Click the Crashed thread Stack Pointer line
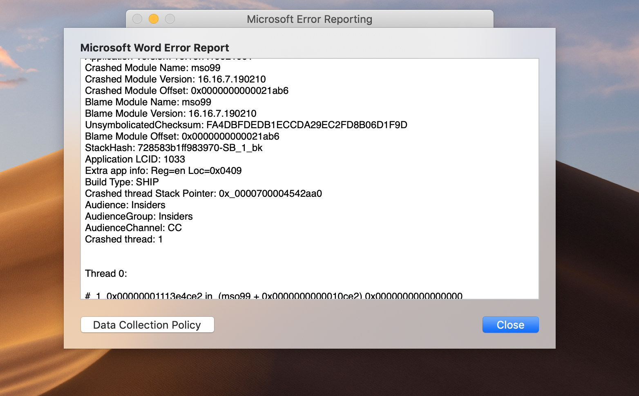This screenshot has width=639, height=396. [x=203, y=194]
